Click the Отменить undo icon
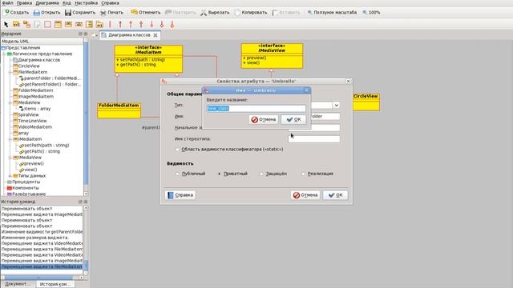The height and width of the screenshot is (288, 513). tap(134, 13)
